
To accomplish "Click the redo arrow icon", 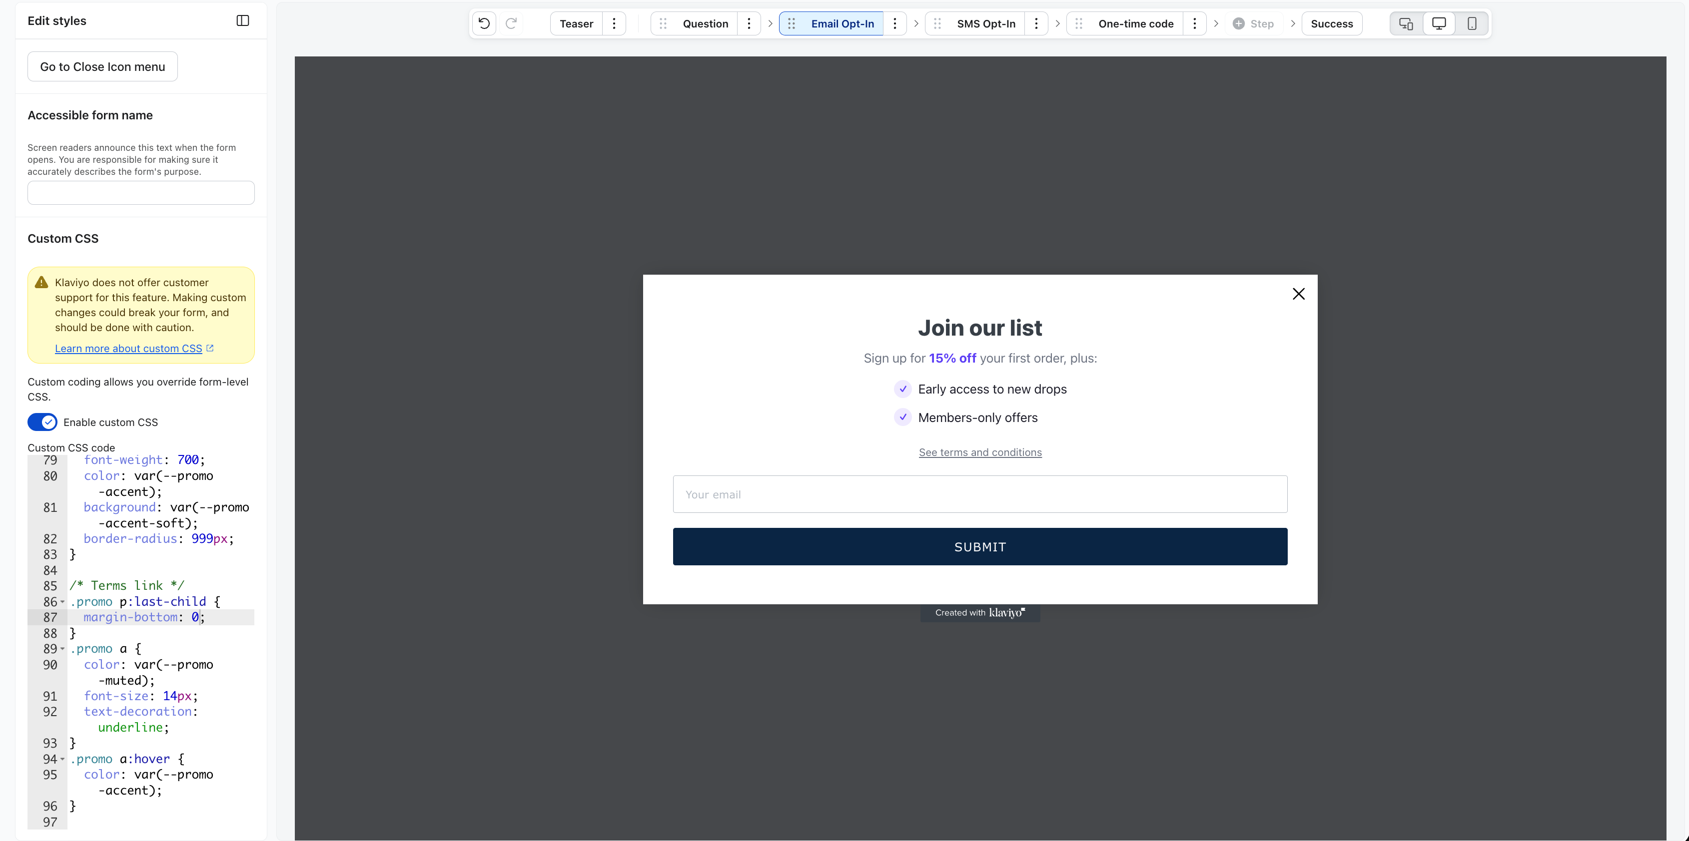I will [x=511, y=23].
